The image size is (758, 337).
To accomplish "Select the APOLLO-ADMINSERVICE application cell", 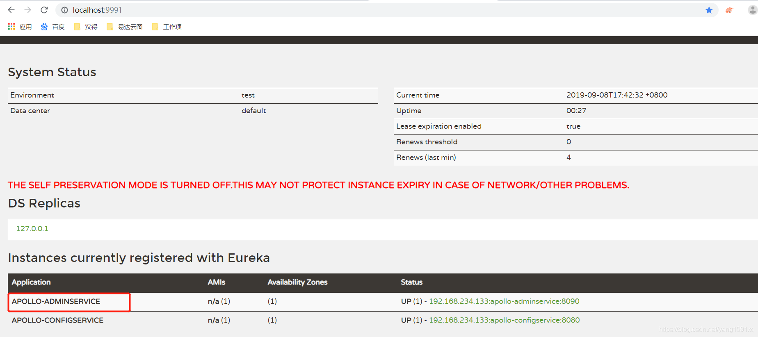I will pos(56,301).
